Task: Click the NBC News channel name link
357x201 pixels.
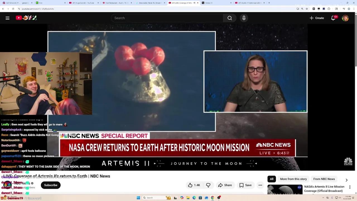Action: (22, 183)
